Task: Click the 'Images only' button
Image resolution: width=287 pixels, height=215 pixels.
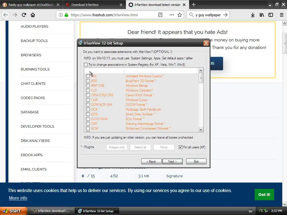Action: tap(117, 147)
